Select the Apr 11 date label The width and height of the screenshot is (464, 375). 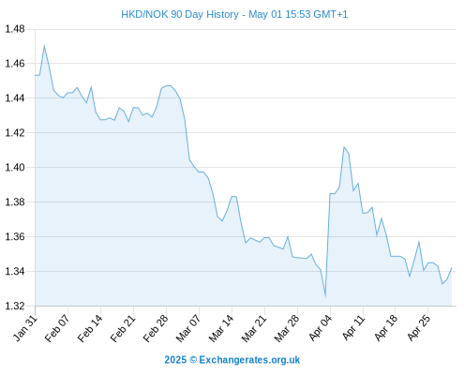pyautogui.click(x=353, y=328)
